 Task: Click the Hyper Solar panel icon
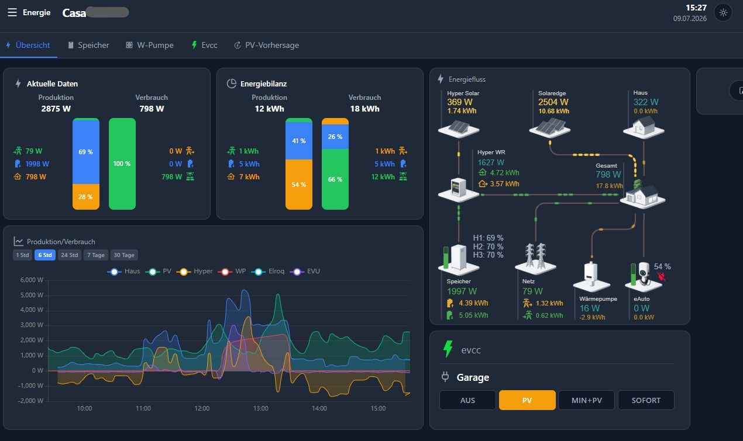459,127
